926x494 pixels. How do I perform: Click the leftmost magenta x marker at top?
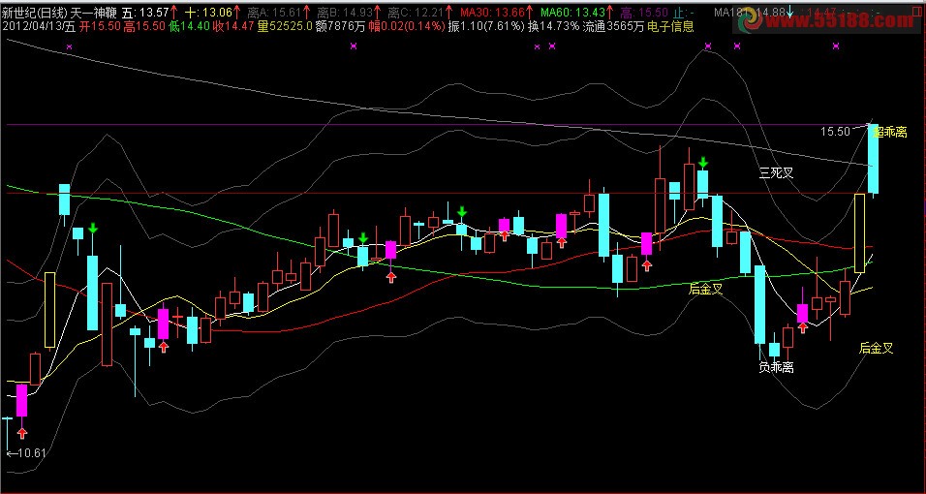pos(69,46)
